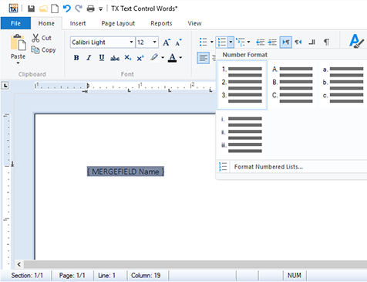Toggle strikethrough formatting
This screenshot has height=282, width=367.
coord(115,58)
